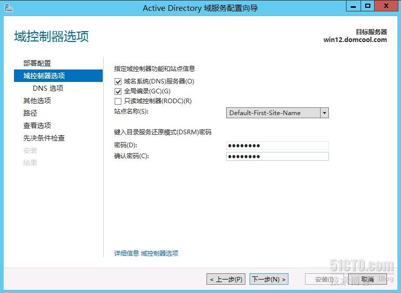Open the 详细信息 域控制器选项 link
This screenshot has width=401, height=293.
point(146,254)
